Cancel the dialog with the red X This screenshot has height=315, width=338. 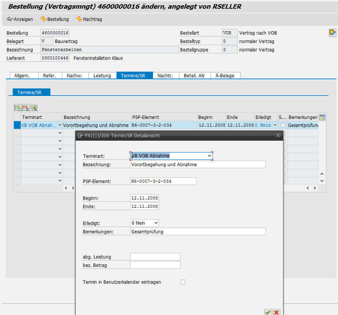276,312
